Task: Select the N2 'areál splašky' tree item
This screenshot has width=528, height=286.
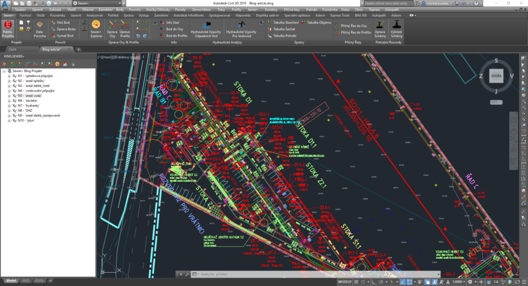Action: point(31,81)
